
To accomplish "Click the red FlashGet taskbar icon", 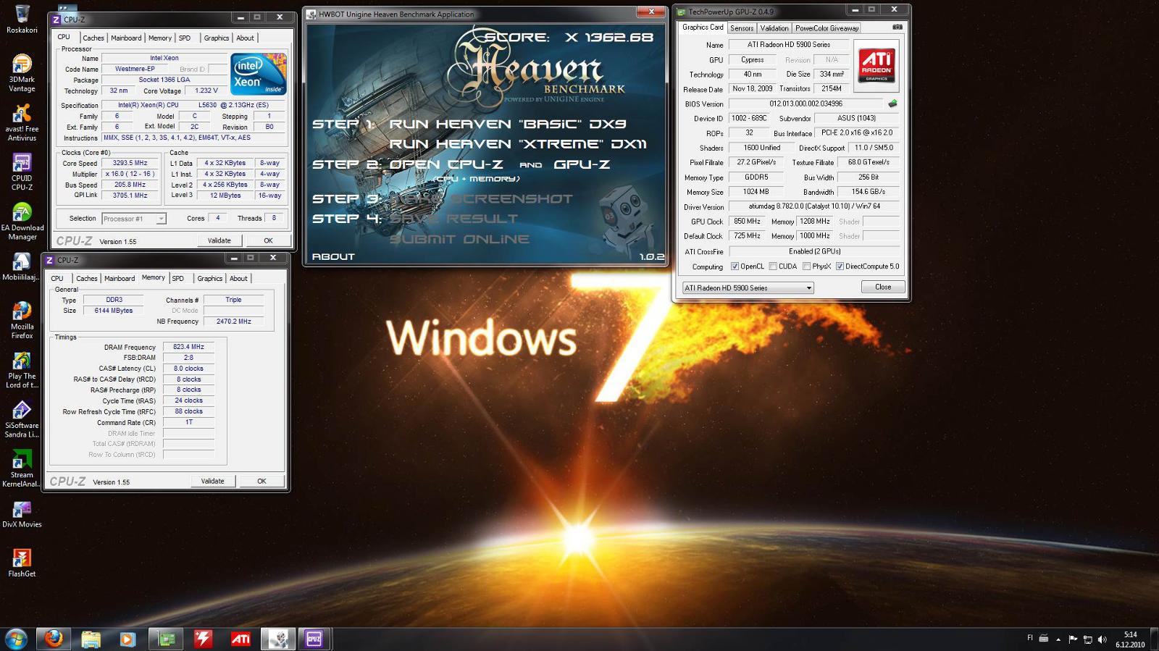I will click(203, 639).
